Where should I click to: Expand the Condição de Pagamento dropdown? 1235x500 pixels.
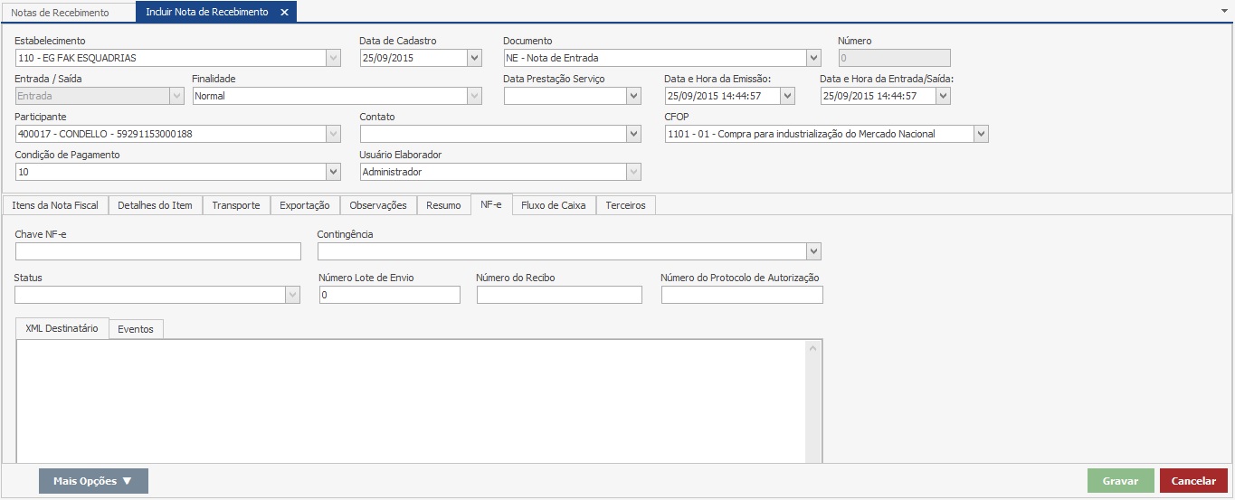click(x=333, y=172)
